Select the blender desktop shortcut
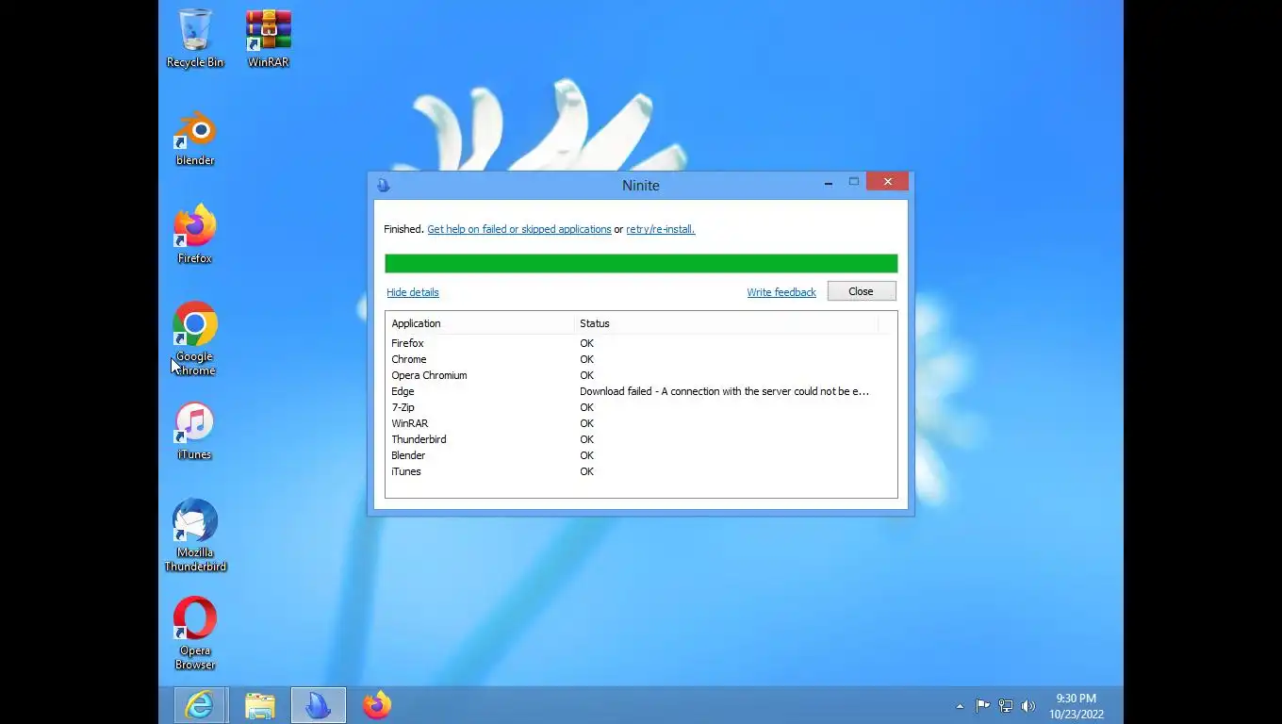 (x=195, y=138)
